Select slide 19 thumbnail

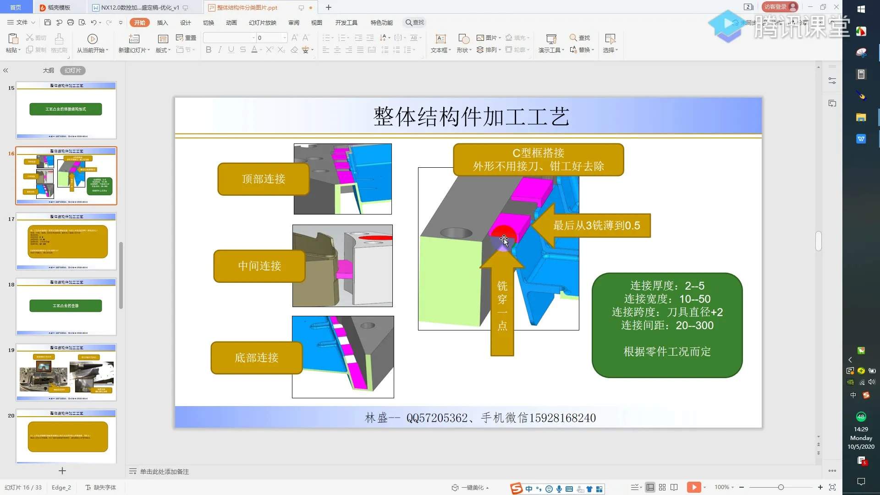point(66,372)
